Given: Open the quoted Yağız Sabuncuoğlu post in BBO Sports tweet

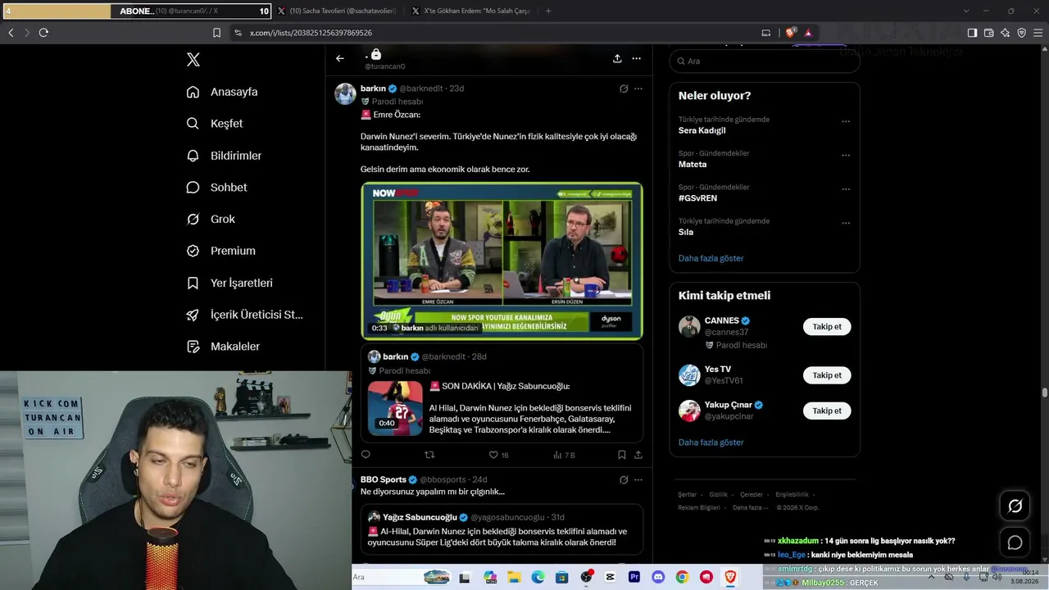Looking at the screenshot, I should click(502, 529).
